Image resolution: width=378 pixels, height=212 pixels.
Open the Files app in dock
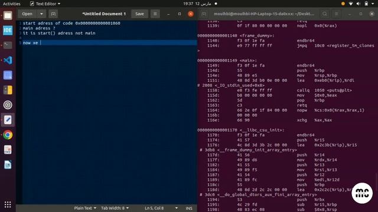click(x=8, y=16)
